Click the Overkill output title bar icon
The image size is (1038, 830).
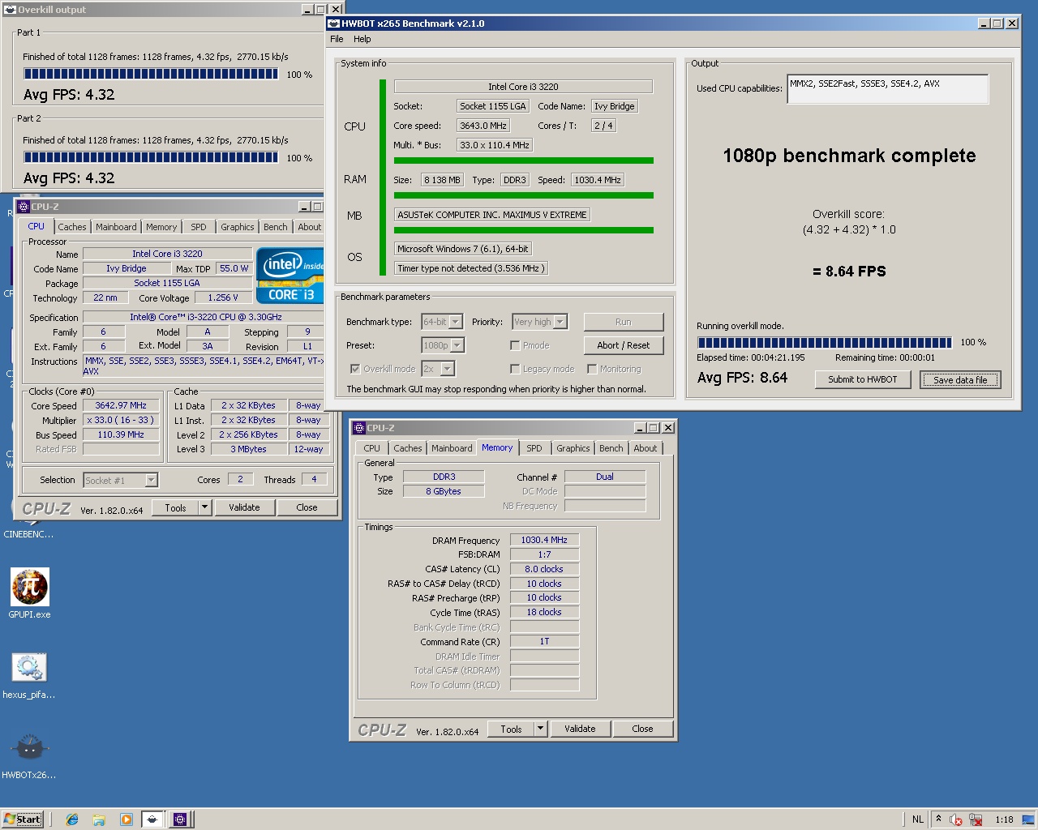tap(10, 10)
